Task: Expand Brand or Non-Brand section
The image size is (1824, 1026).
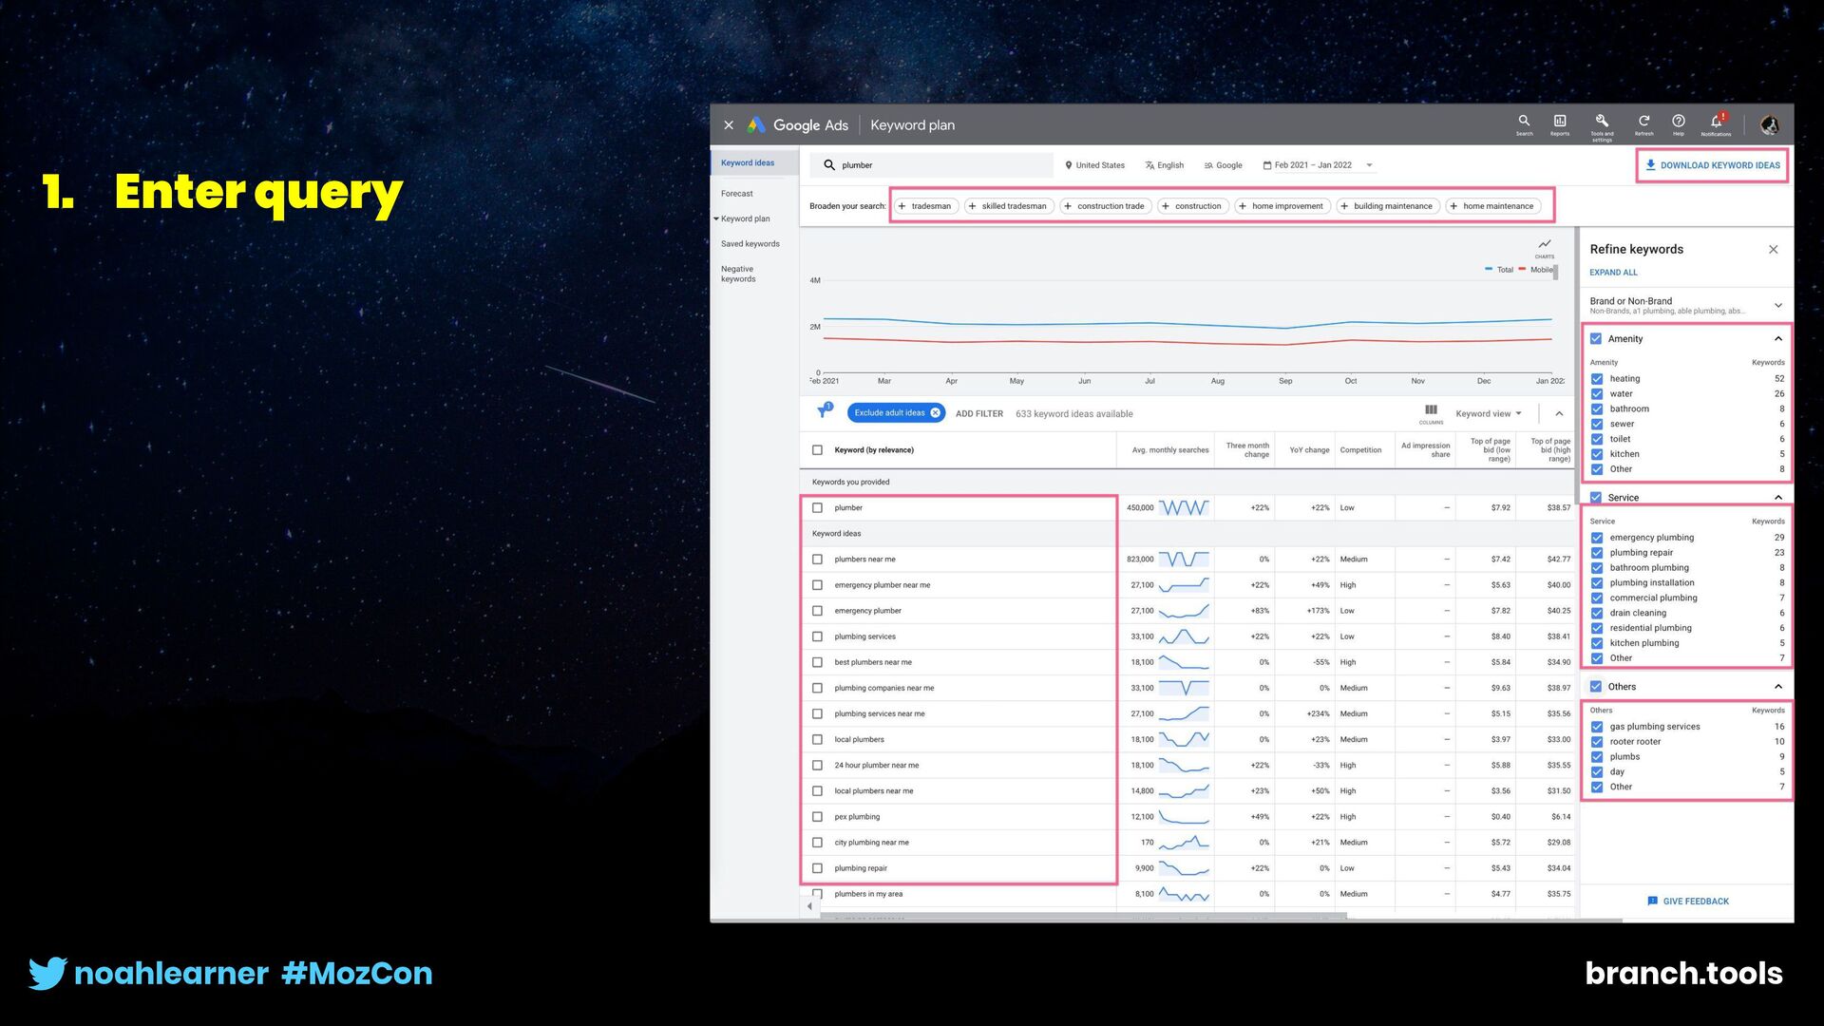Action: coord(1777,305)
